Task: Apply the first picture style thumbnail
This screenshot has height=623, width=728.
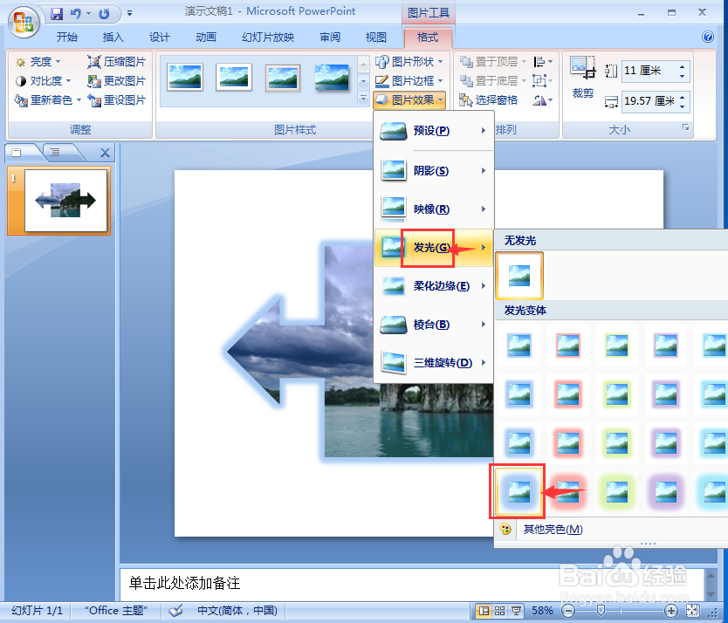Action: point(185,77)
